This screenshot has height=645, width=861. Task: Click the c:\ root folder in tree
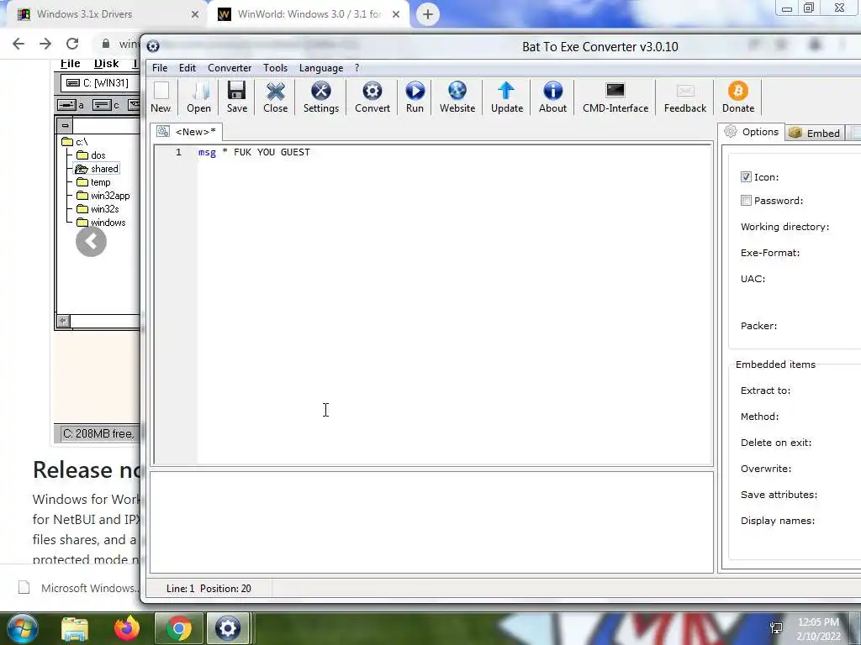click(75, 142)
